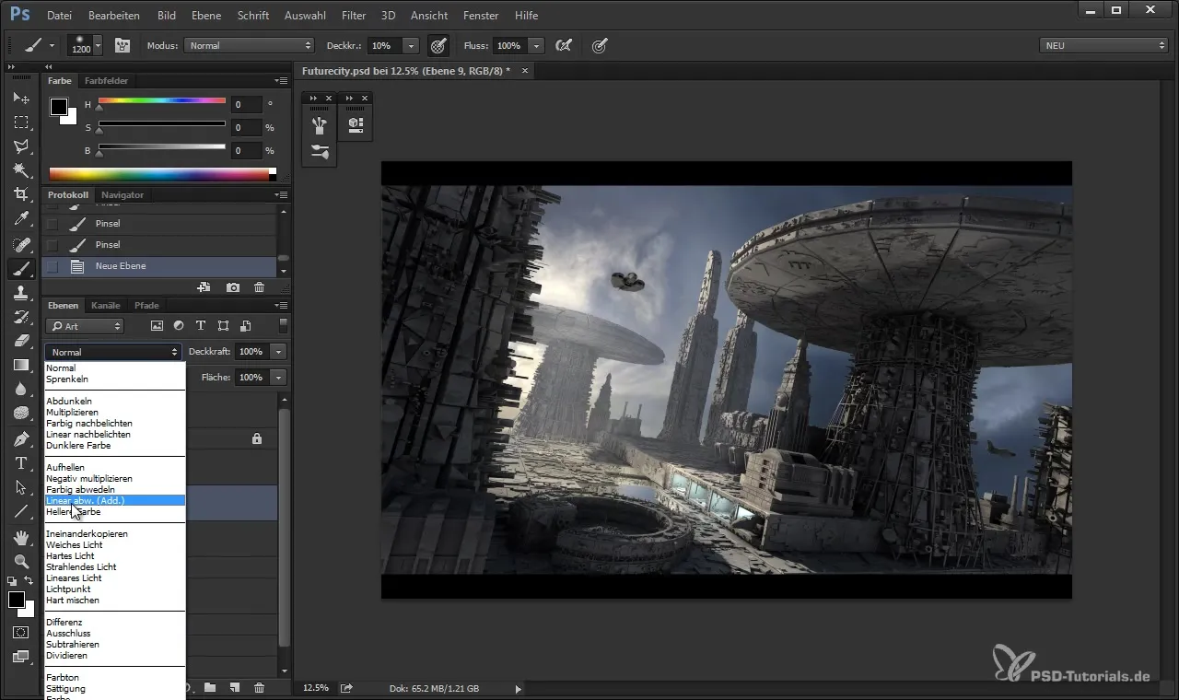
Task: Select the Eraser tool
Action: [20, 341]
